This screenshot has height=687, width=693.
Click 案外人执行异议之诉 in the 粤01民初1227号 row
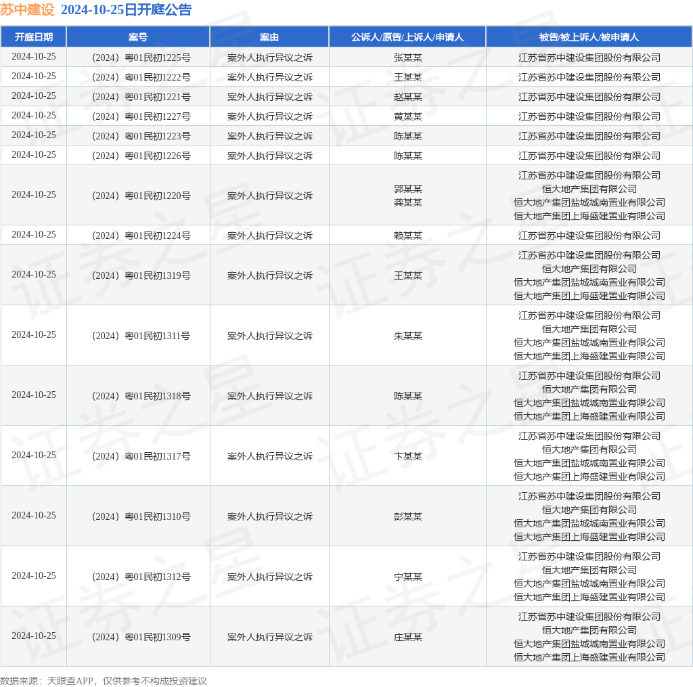[x=269, y=116]
